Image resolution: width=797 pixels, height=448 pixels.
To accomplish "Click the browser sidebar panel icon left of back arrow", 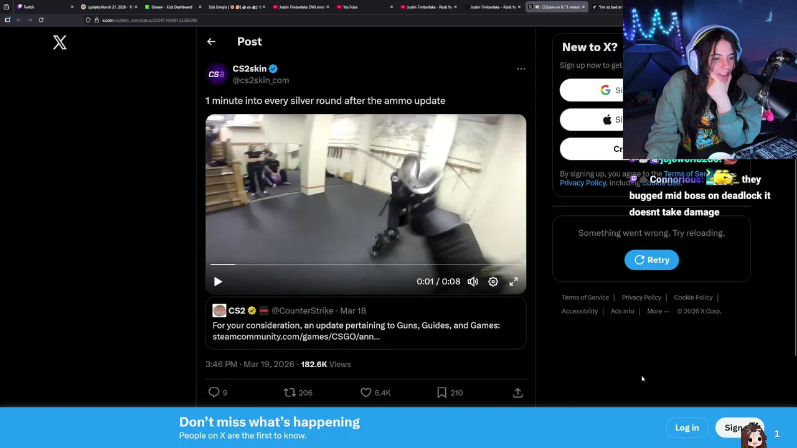I will (x=7, y=20).
